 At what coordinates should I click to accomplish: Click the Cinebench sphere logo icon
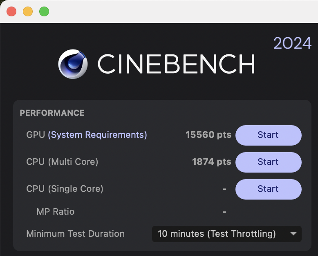click(x=73, y=64)
